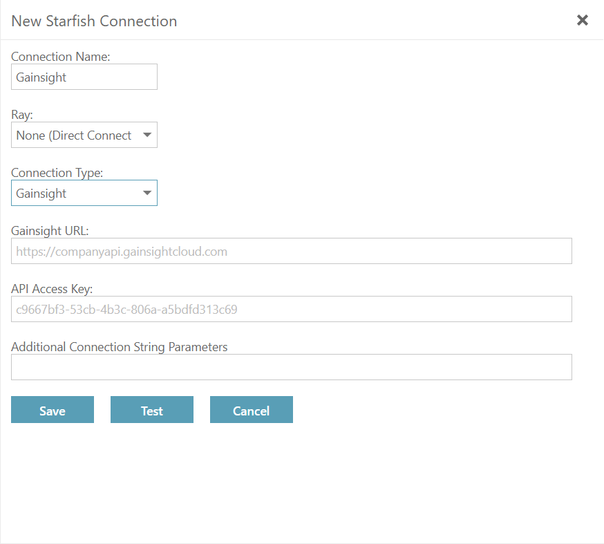Click the "Gainsight URL:" label

pyautogui.click(x=50, y=231)
